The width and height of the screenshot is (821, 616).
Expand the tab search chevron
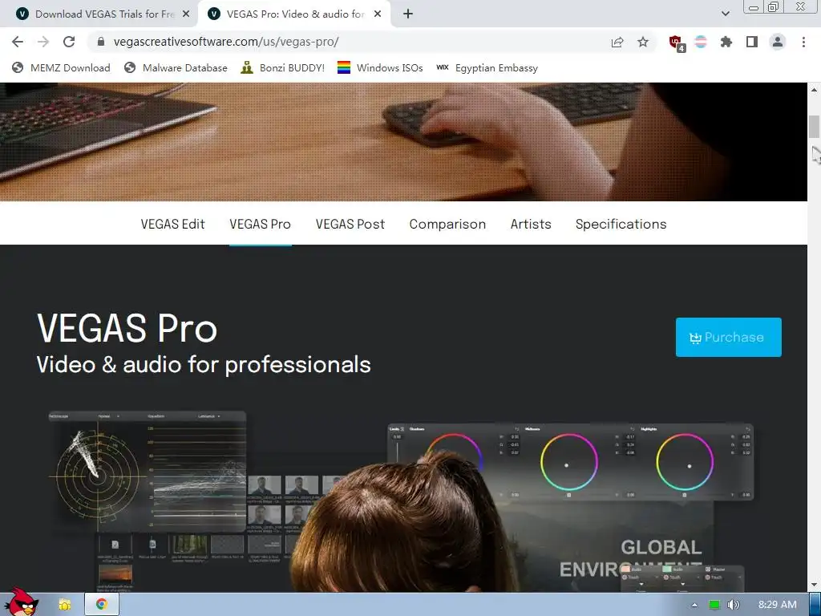pos(725,14)
